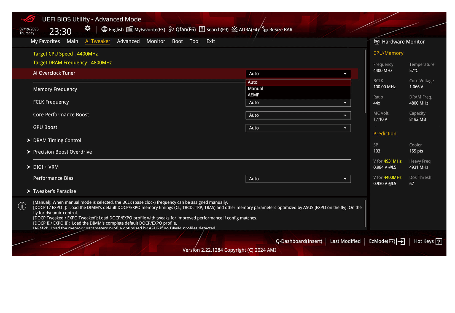Launch Qfan fan control
This screenshot has width=455, height=313.
(171, 29)
